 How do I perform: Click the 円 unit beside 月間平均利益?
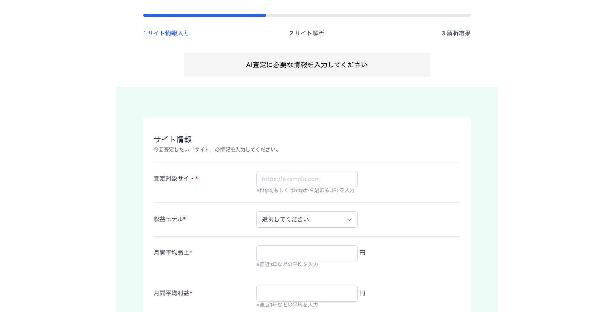point(362,293)
